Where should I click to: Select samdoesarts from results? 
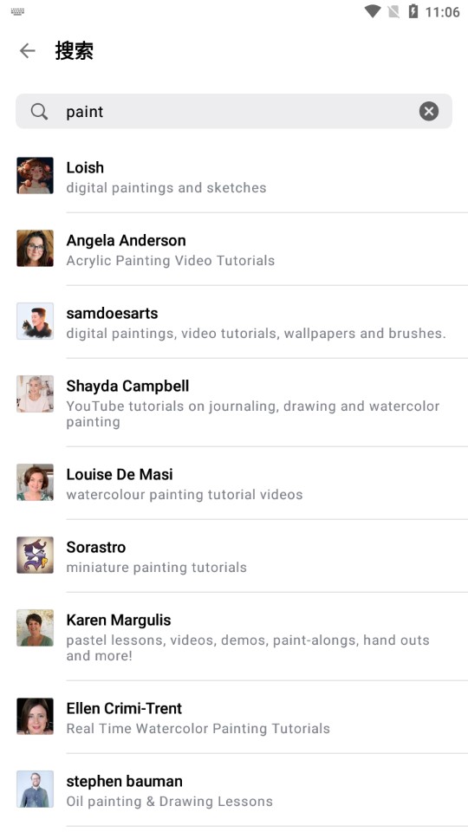pyautogui.click(x=234, y=322)
